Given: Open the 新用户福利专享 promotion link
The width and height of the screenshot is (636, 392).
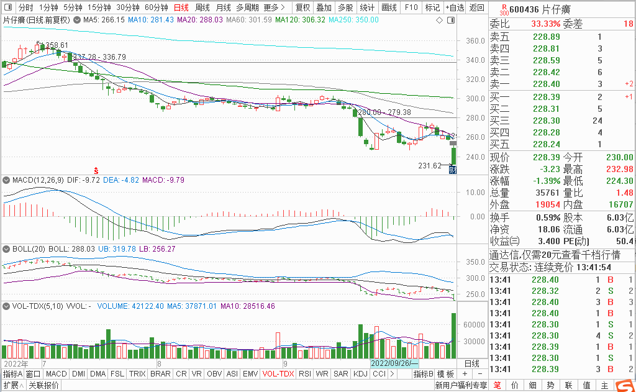Looking at the screenshot, I should [x=461, y=385].
